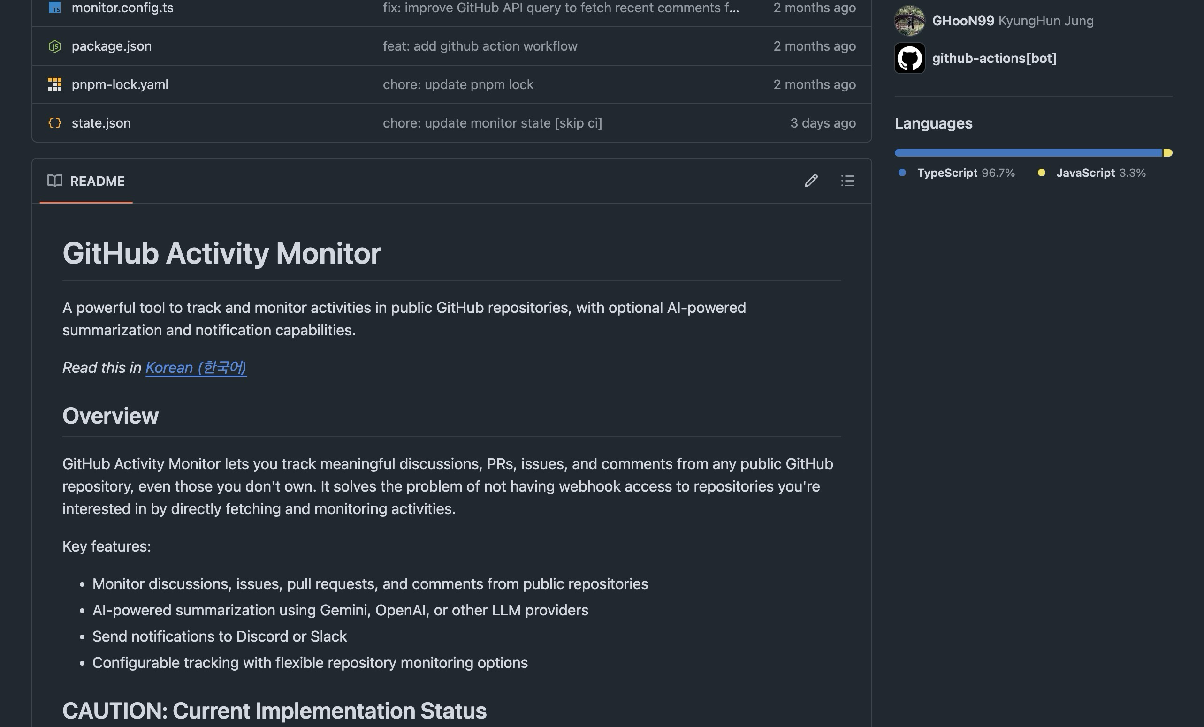This screenshot has width=1204, height=727.
Task: Click the pnpm-lock.yaml file icon
Action: tap(55, 84)
